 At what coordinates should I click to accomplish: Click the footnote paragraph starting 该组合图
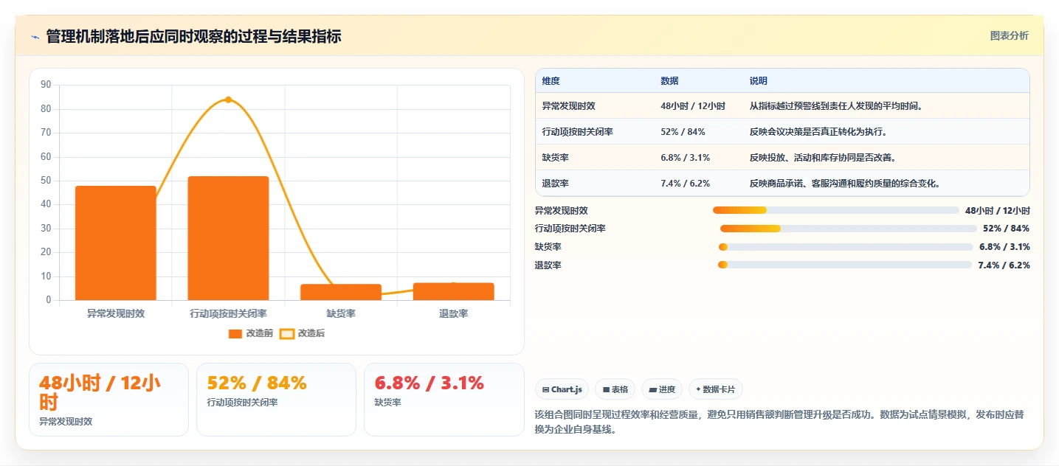tap(779, 422)
